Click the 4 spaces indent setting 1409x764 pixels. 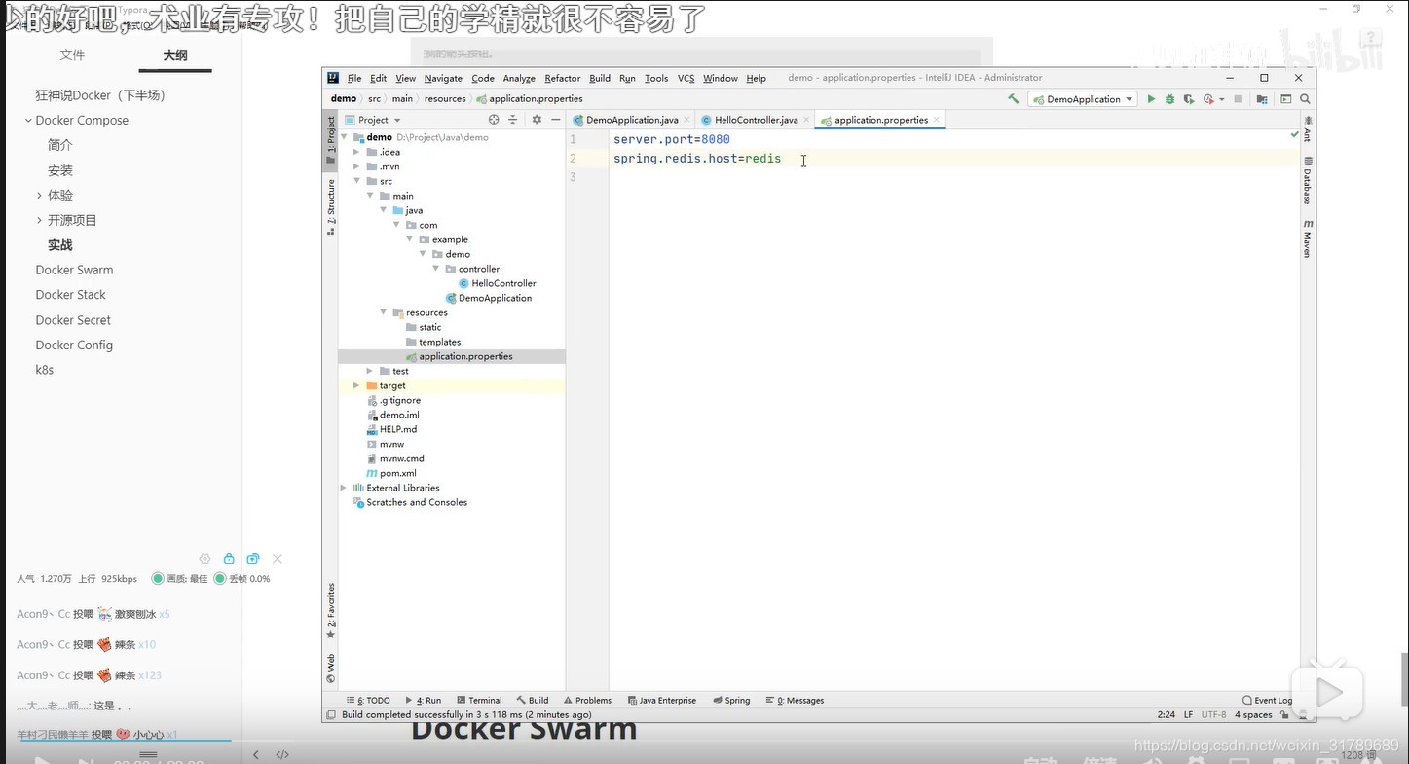click(x=1253, y=714)
